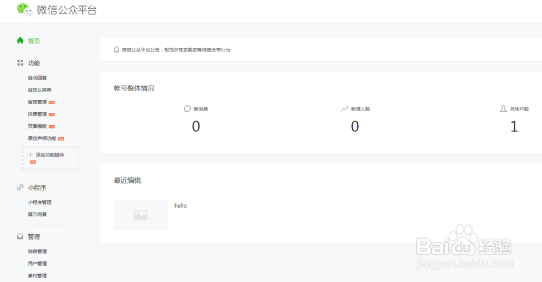Open 消息管理 in the sidebar
Screen dimensions: 542x282
[x=37, y=252]
